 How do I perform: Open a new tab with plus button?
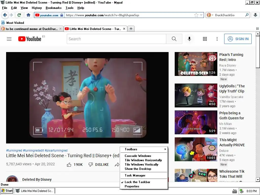131,29
